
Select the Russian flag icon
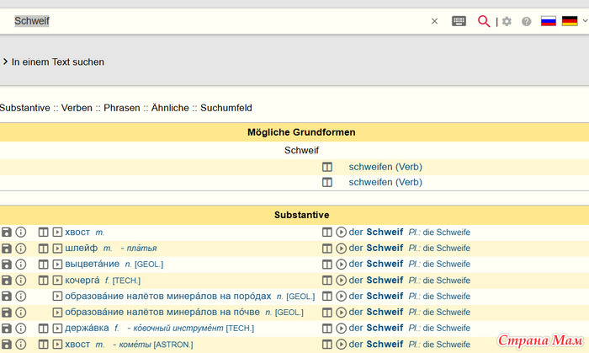(549, 21)
